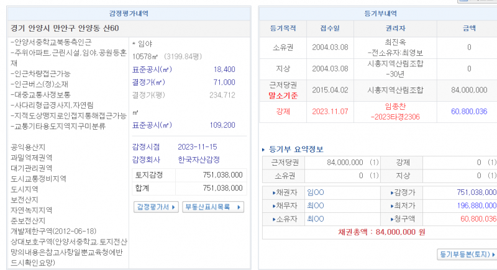Screen dimensions: 497x270
Task: Click owner (소유자) name 최OO
Action: [x=316, y=218]
